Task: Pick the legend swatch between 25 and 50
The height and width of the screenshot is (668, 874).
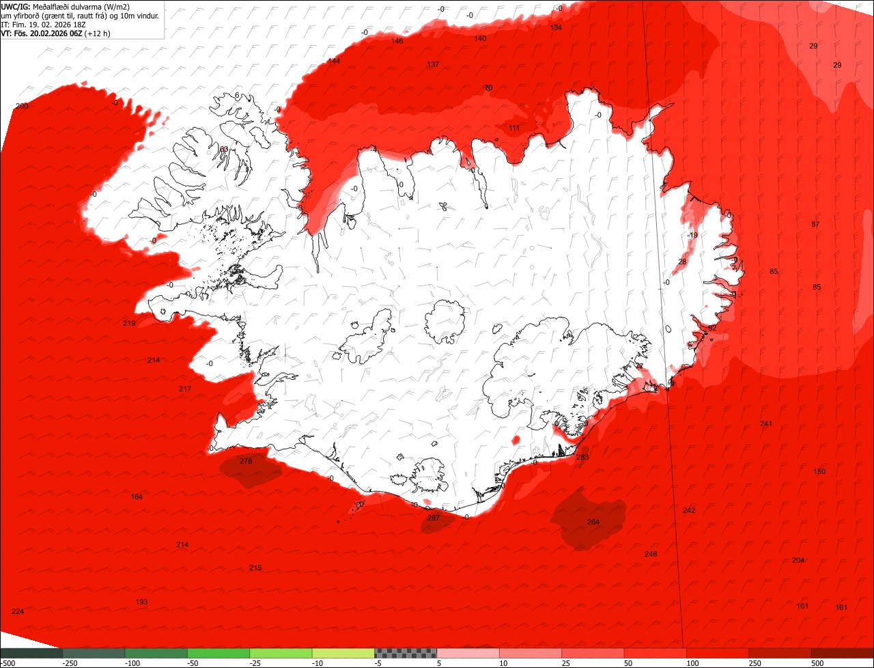Action: click(x=593, y=653)
